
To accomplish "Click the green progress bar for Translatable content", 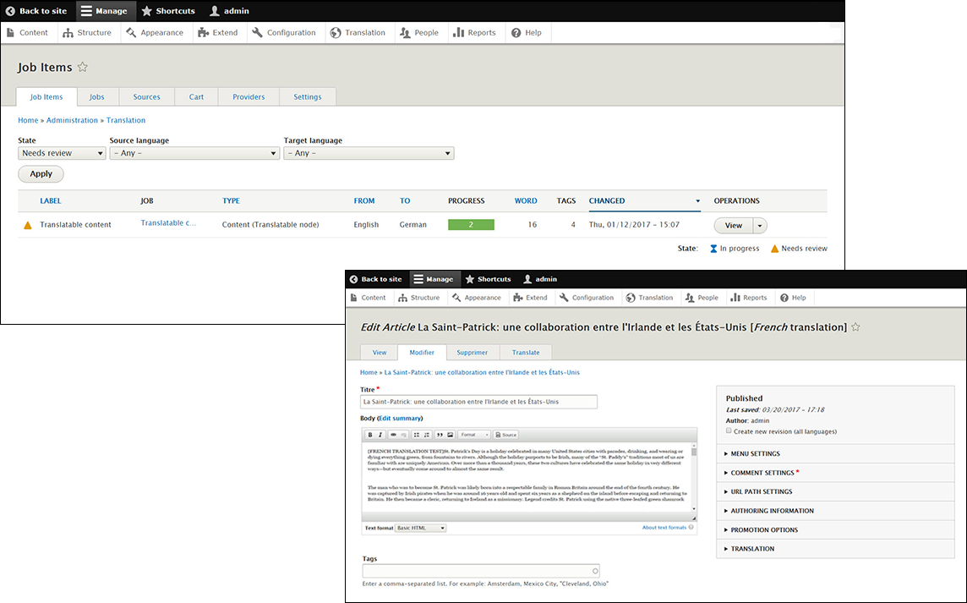I will 471,224.
